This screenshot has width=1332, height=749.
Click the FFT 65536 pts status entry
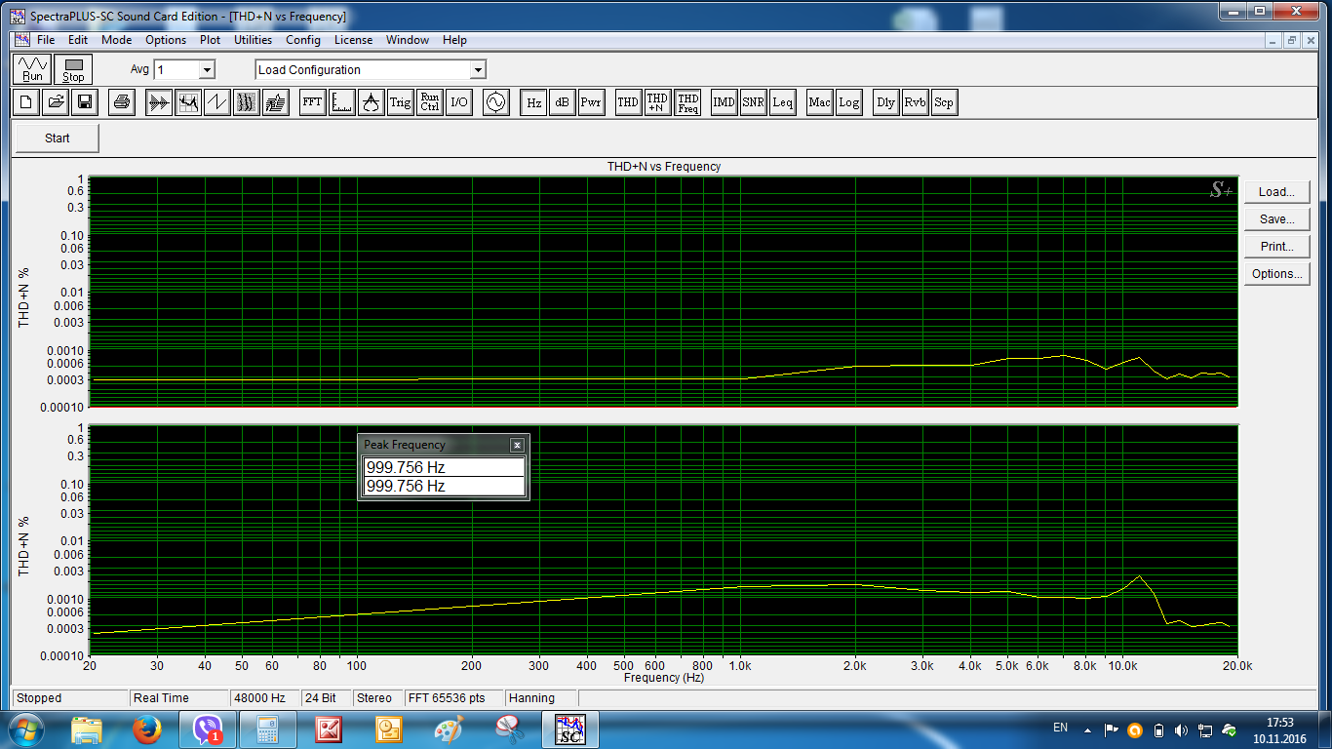click(454, 698)
